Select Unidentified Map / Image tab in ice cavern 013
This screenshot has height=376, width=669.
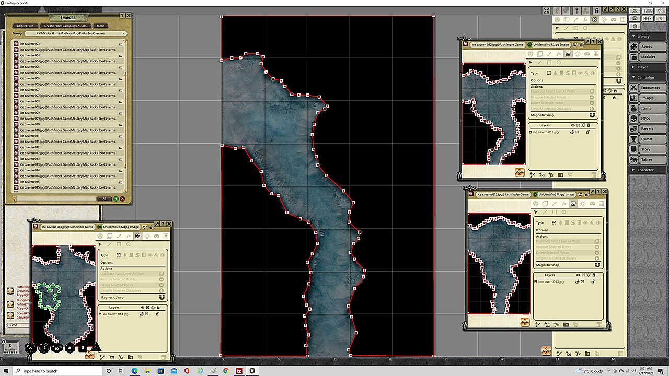556,194
